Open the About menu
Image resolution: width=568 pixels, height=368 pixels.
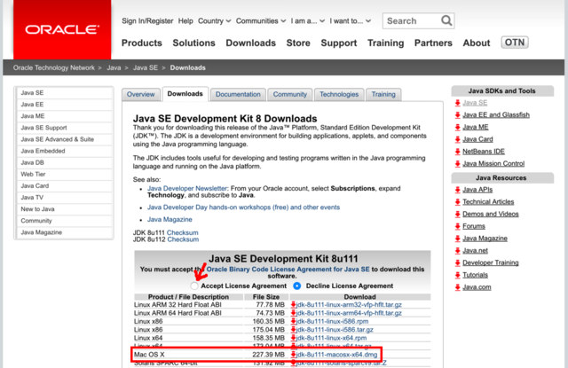(477, 43)
